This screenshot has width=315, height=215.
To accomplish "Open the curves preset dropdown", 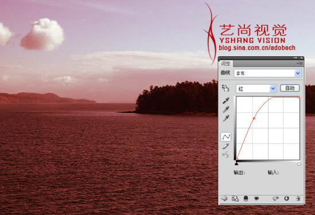I will (267, 73).
